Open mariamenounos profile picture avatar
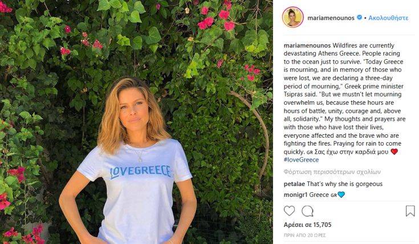 tap(293, 17)
